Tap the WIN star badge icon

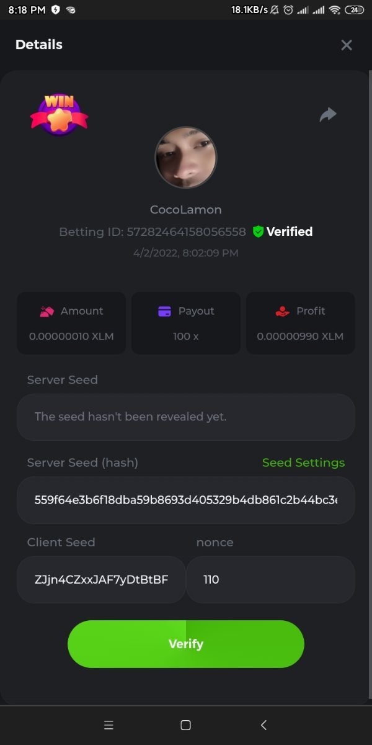pos(59,114)
